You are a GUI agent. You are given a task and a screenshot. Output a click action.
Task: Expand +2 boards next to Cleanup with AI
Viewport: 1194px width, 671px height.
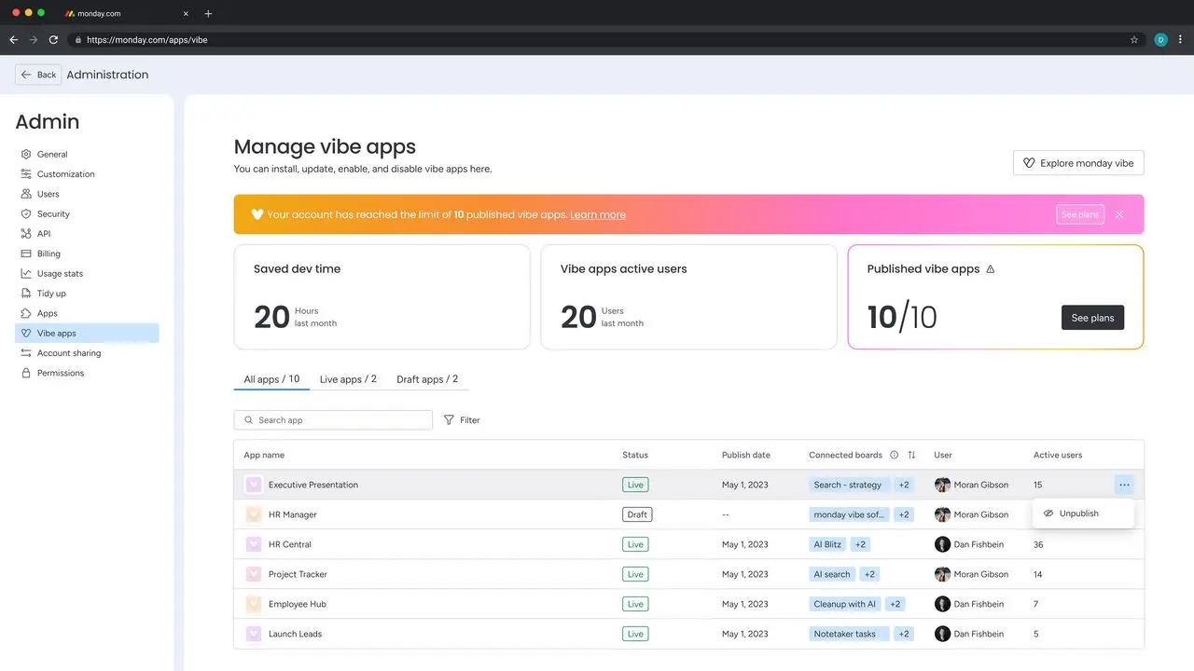tap(895, 604)
